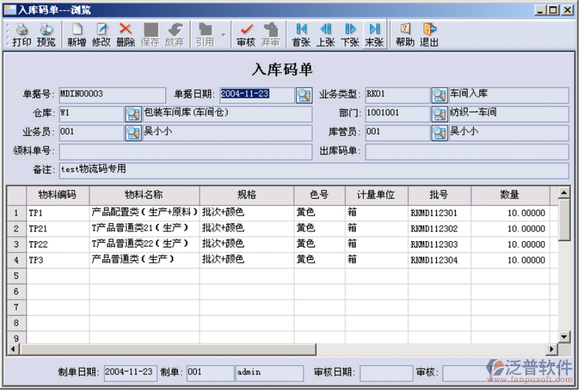Image resolution: width=580 pixels, height=391 pixels.
Task: Click the 打印 (Print) toolbar icon
Action: pos(22,34)
